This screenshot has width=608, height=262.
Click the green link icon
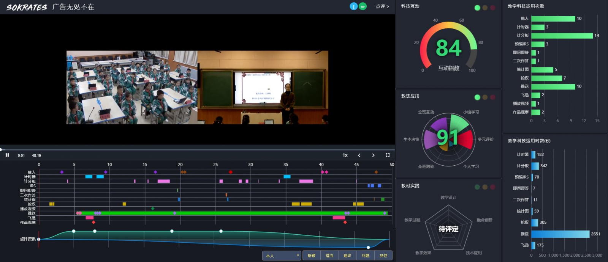pos(363,6)
